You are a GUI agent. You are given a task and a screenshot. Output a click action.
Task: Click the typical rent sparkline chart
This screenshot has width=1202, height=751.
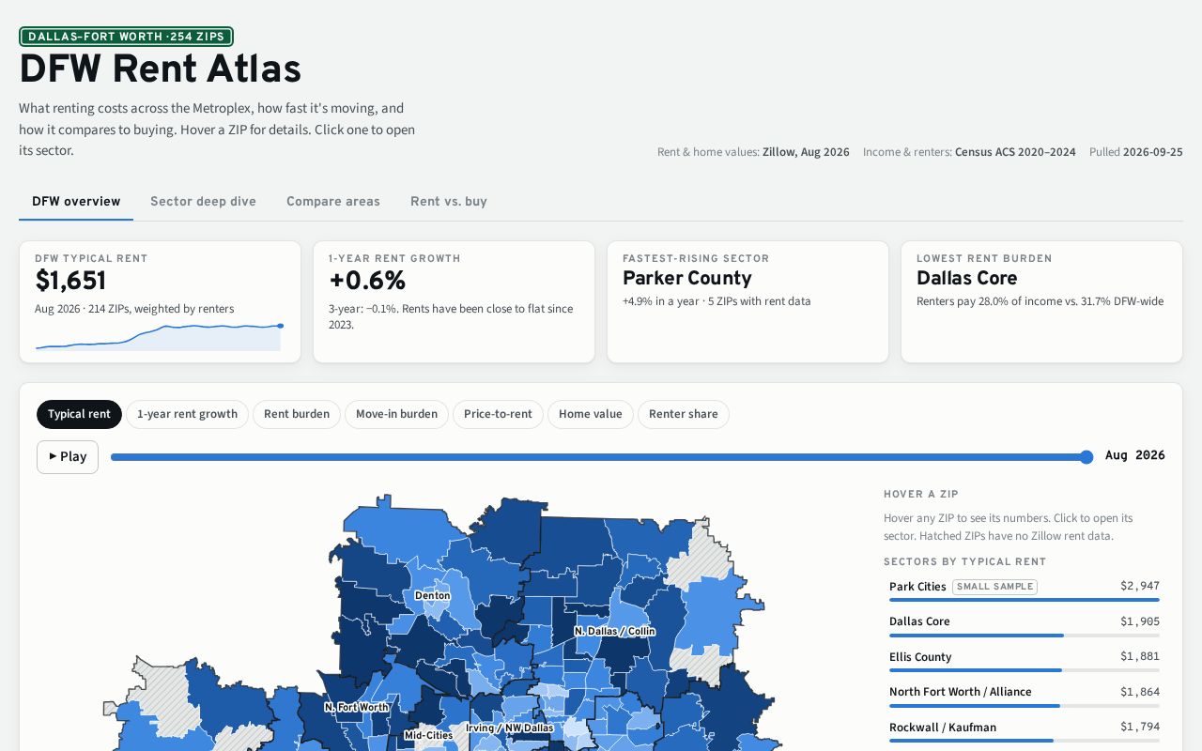click(159, 337)
